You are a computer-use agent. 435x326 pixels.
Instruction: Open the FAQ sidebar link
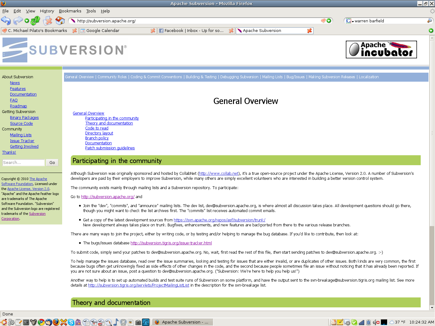pyautogui.click(x=14, y=100)
